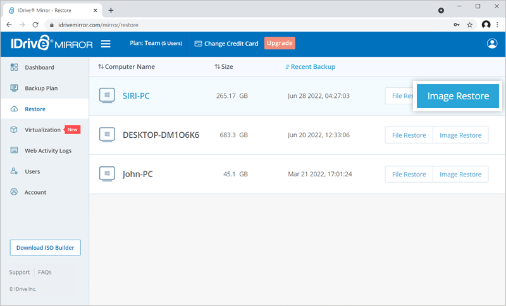
Task: Click File Restore for John-PC
Action: [409, 174]
